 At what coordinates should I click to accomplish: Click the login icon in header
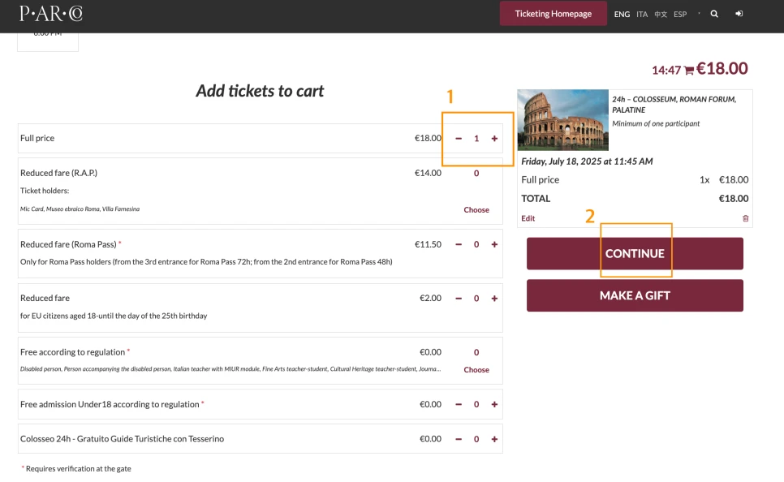(739, 14)
